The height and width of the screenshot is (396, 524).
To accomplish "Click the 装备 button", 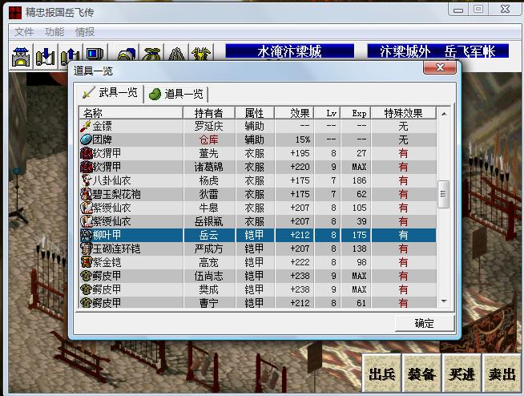I will 420,374.
